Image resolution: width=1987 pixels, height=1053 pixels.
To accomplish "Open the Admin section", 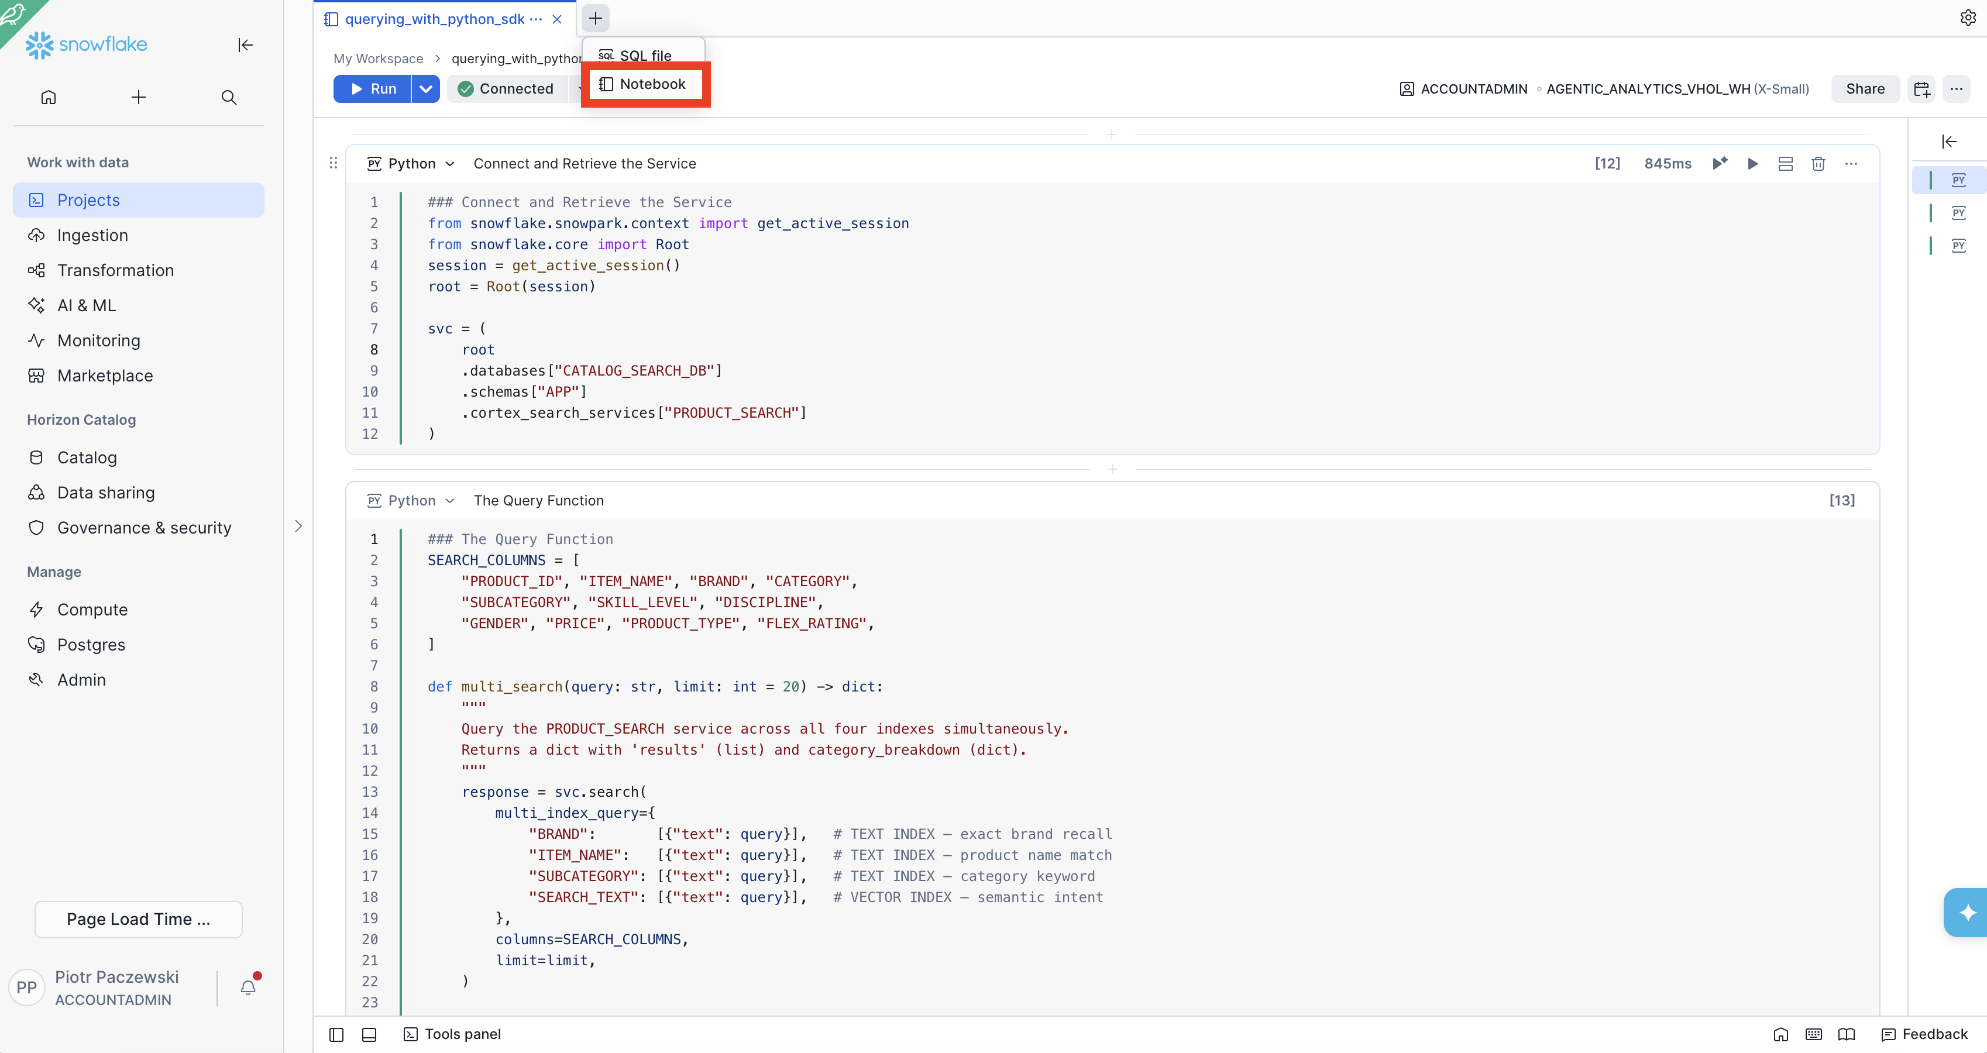I will point(139,680).
